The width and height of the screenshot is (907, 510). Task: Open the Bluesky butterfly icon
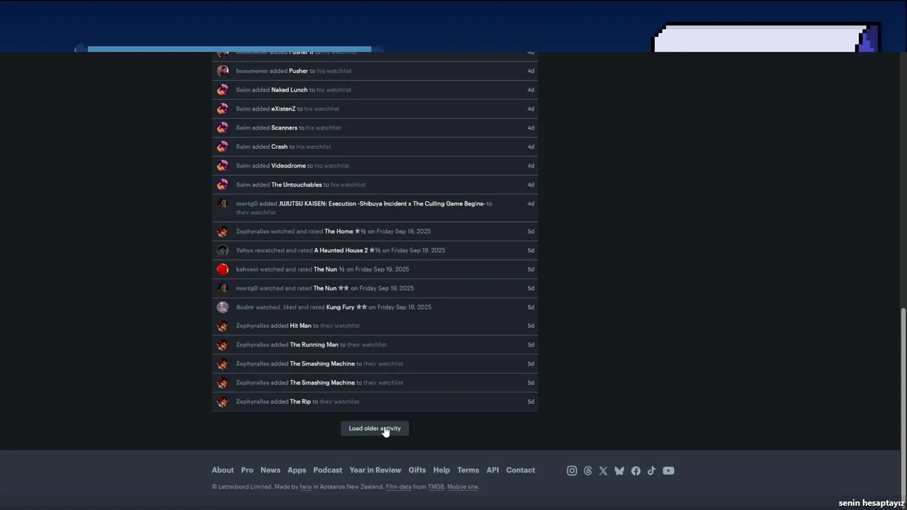click(x=619, y=470)
